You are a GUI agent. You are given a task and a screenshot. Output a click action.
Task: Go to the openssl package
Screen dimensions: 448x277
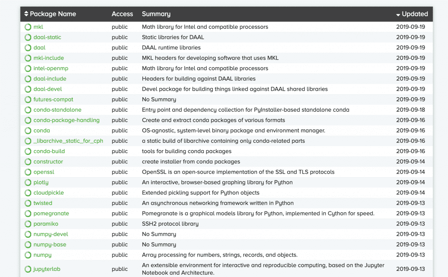[44, 172]
